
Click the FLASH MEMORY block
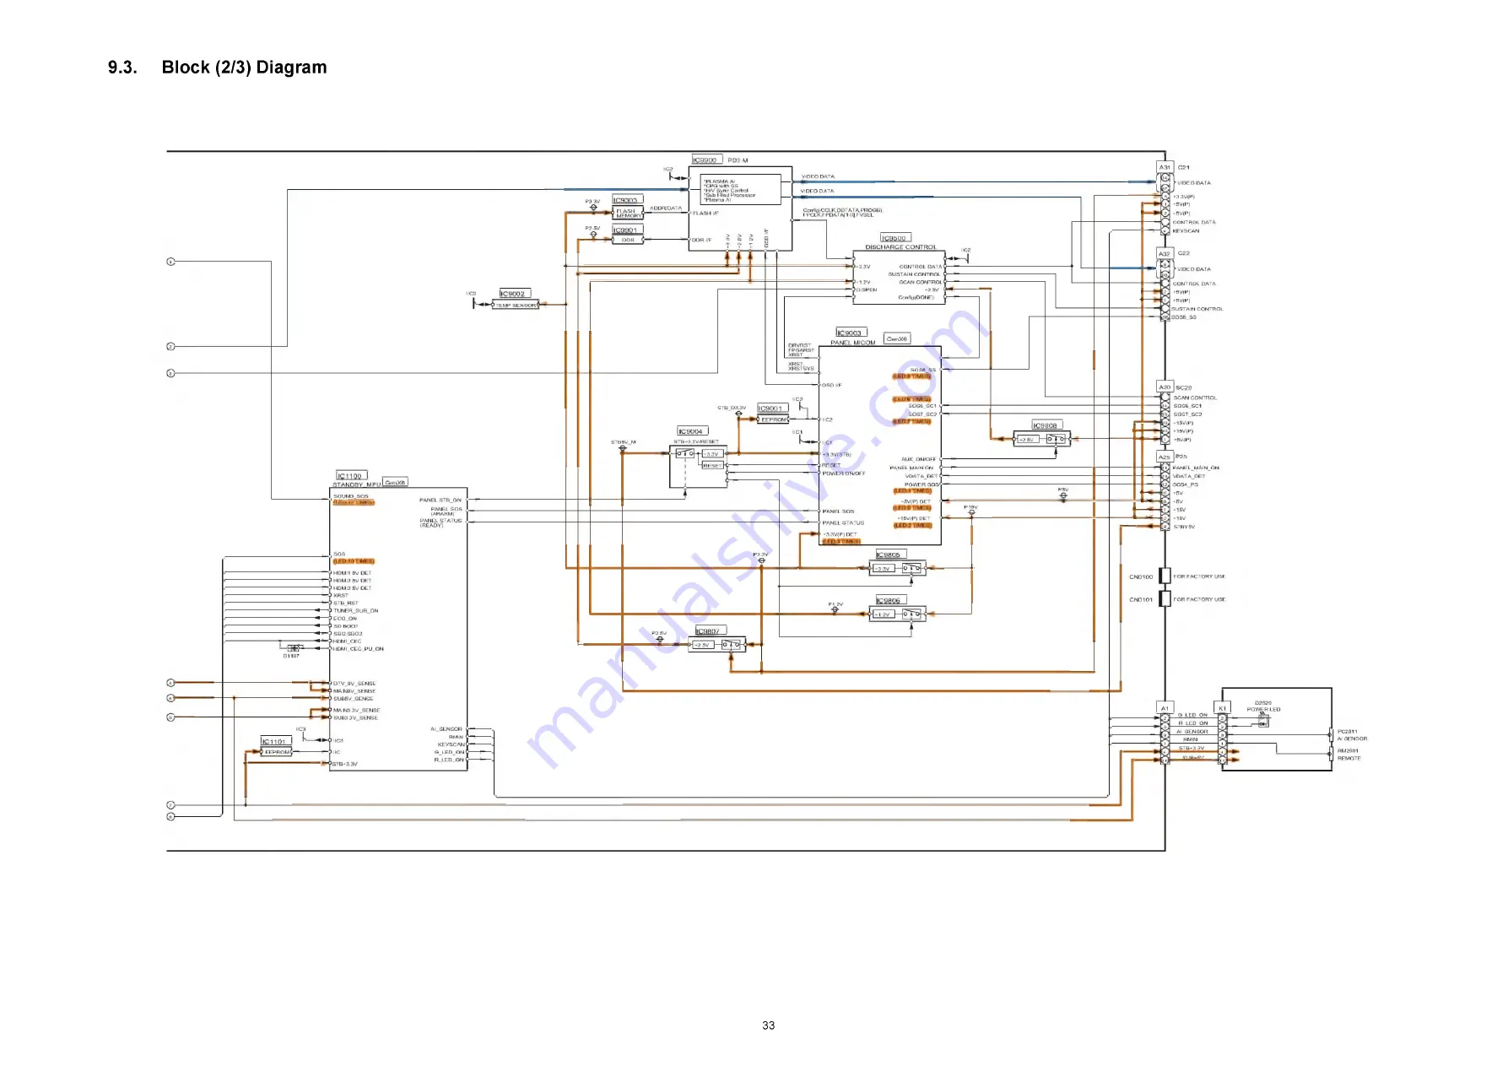coord(629,214)
